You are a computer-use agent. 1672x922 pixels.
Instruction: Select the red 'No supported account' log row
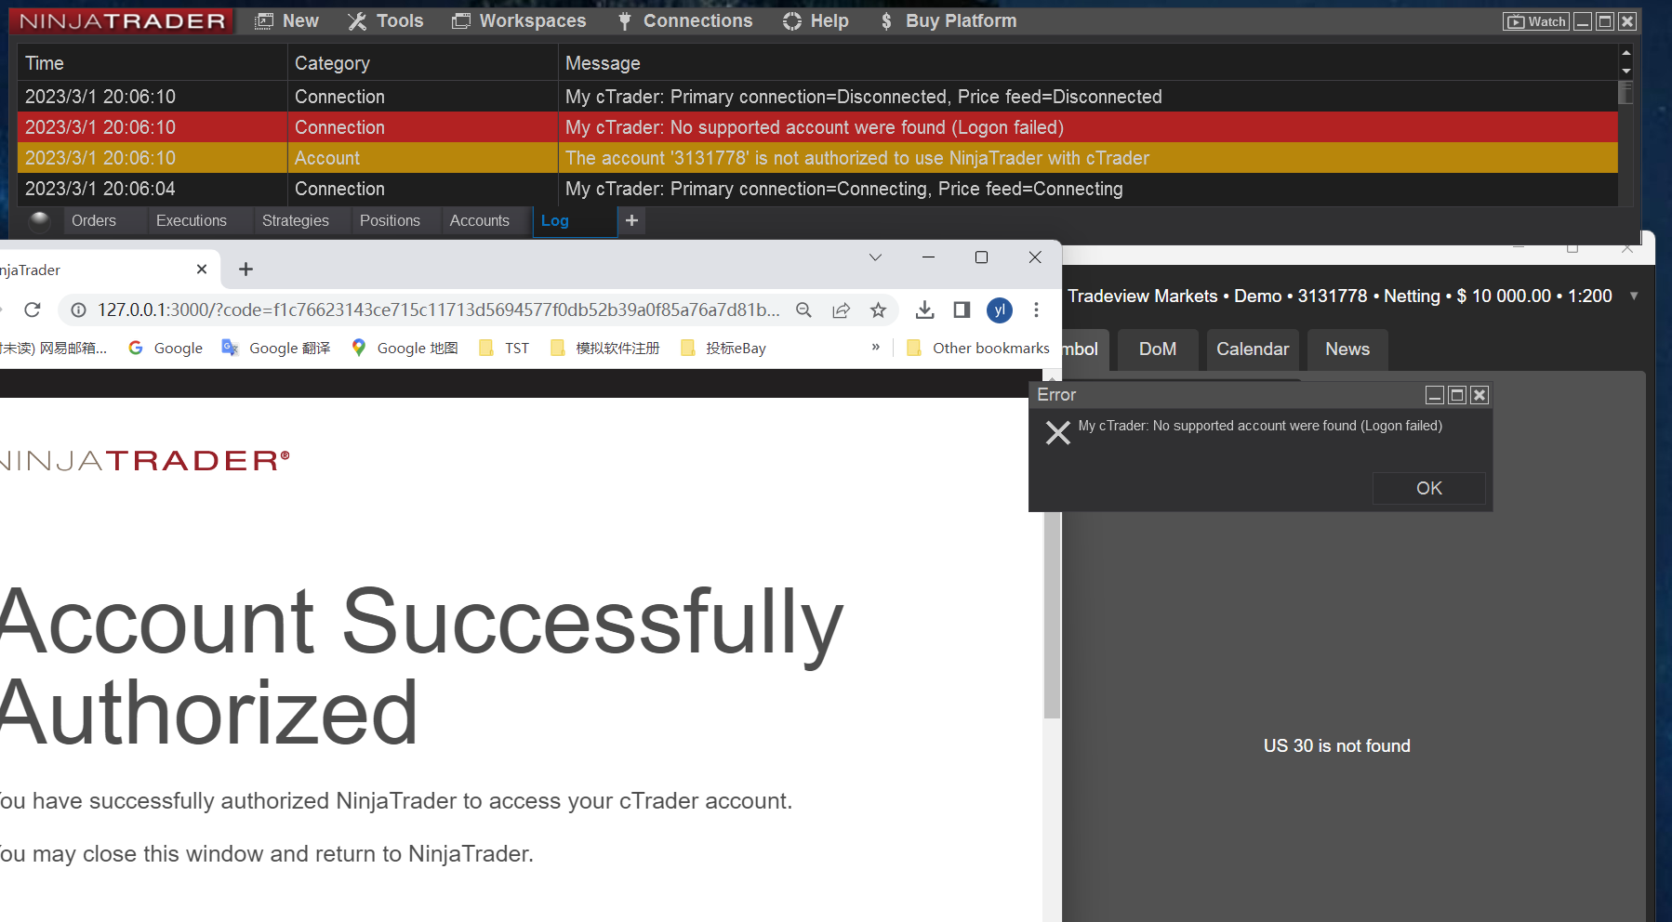pos(817,127)
